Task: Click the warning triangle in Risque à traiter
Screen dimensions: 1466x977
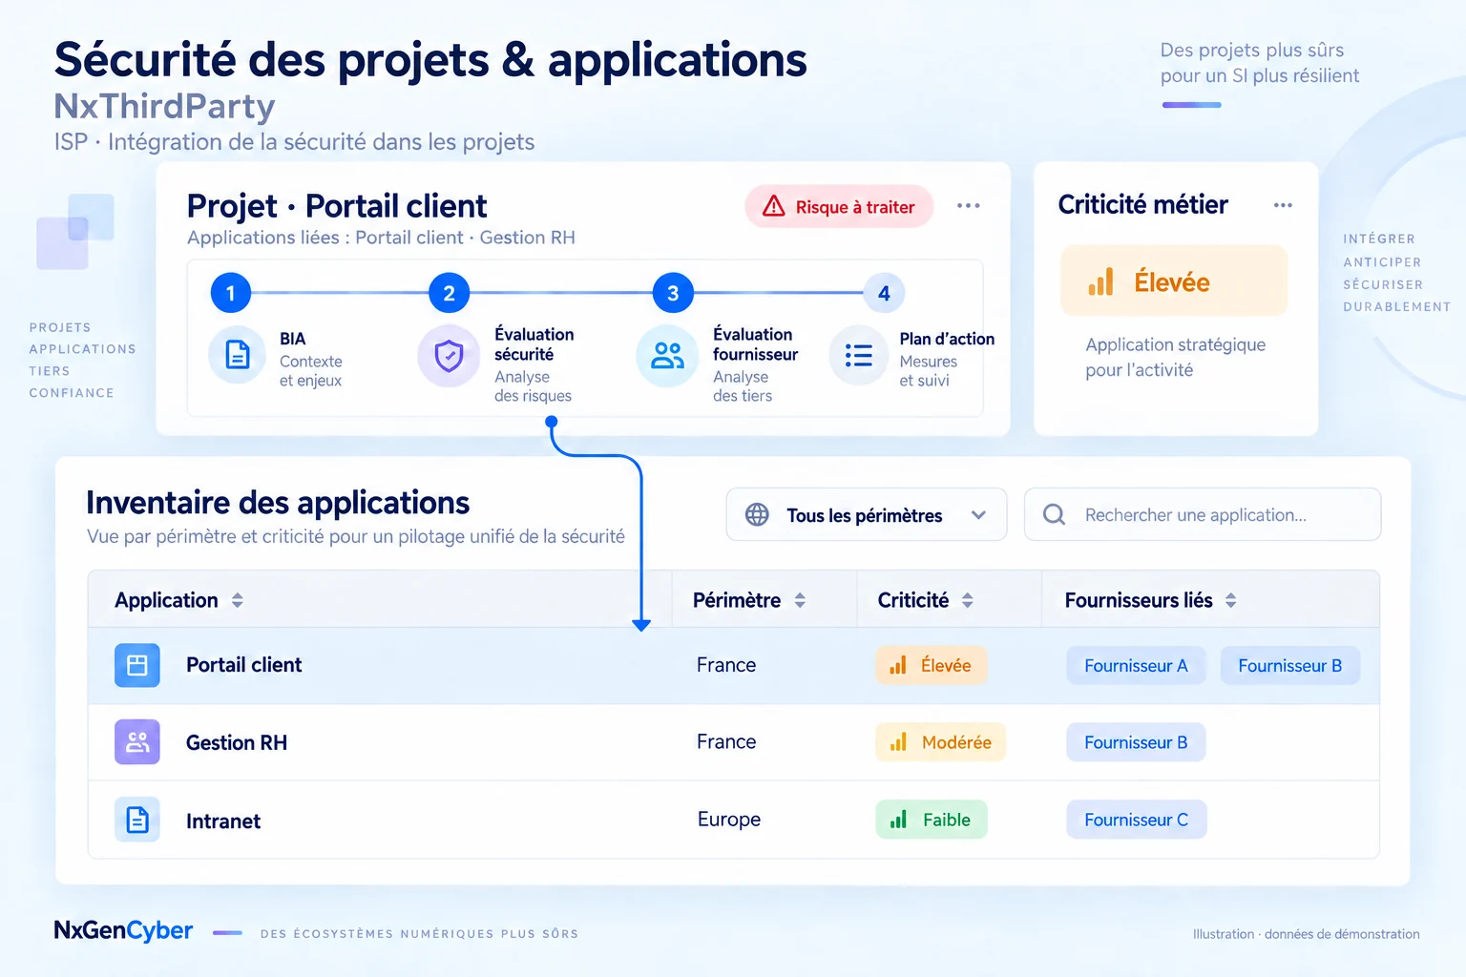Action: point(774,206)
